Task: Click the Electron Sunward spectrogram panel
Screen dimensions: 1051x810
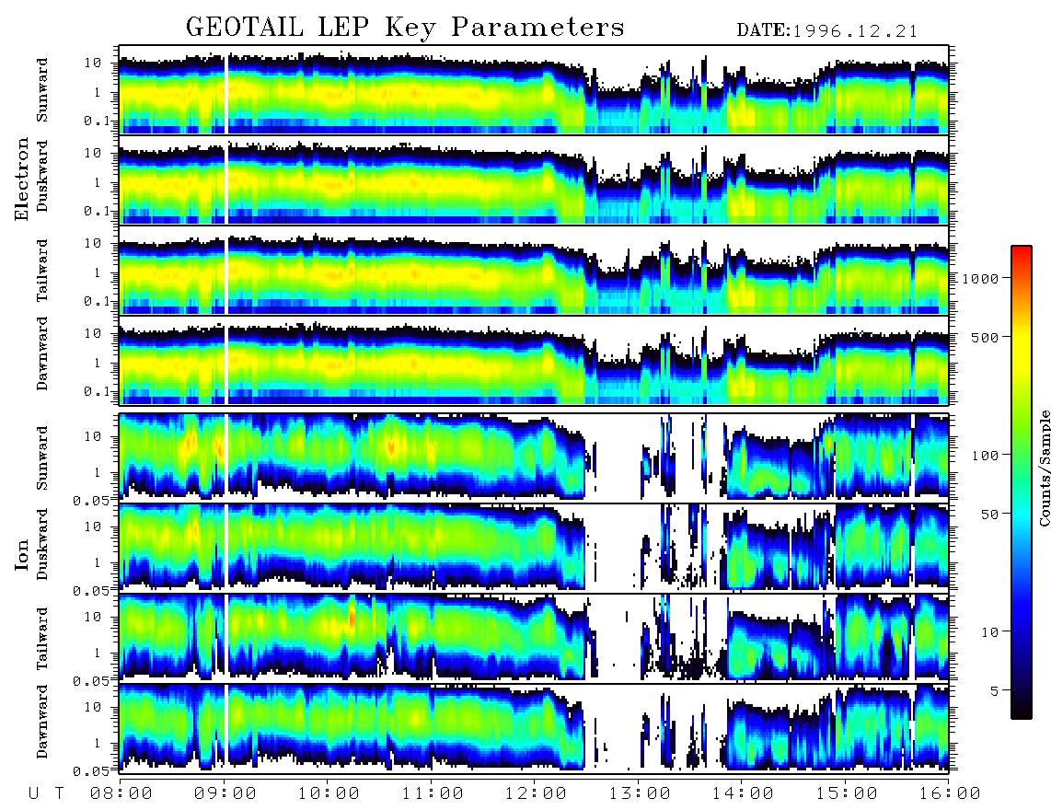Action: click(x=534, y=90)
